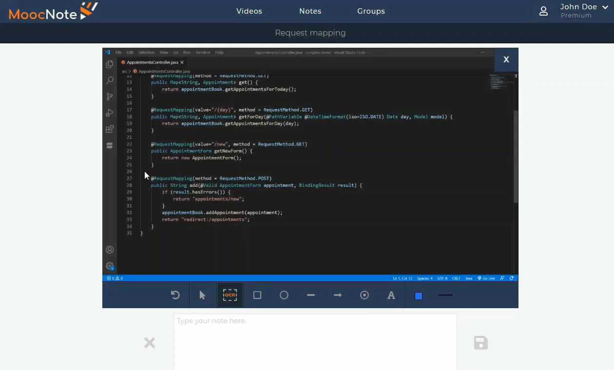The width and height of the screenshot is (614, 370).
Task: Save the note with the floppy disk icon
Action: pos(481,343)
